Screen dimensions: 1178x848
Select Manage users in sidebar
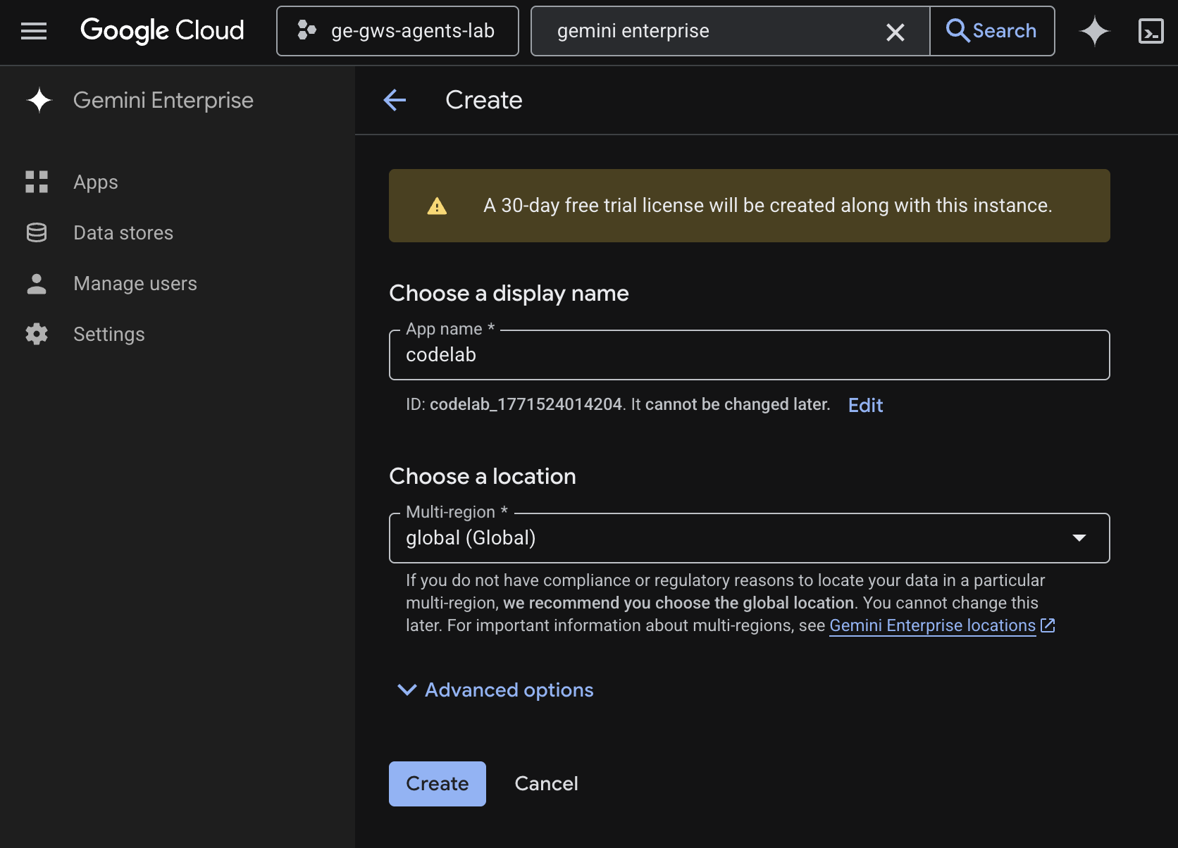[135, 284]
